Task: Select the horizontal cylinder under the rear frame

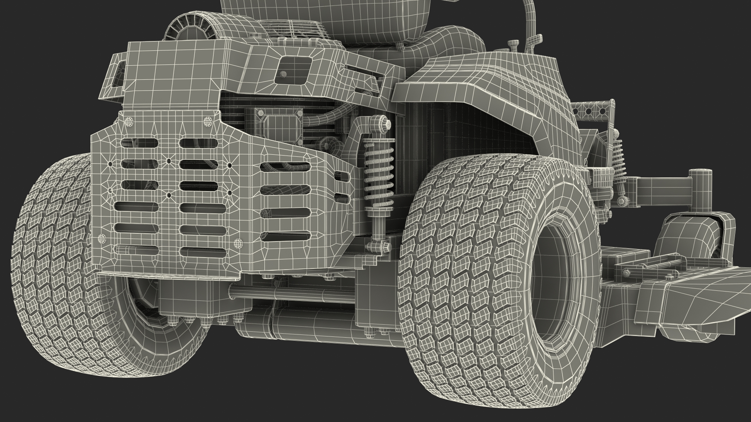Action: point(313,326)
